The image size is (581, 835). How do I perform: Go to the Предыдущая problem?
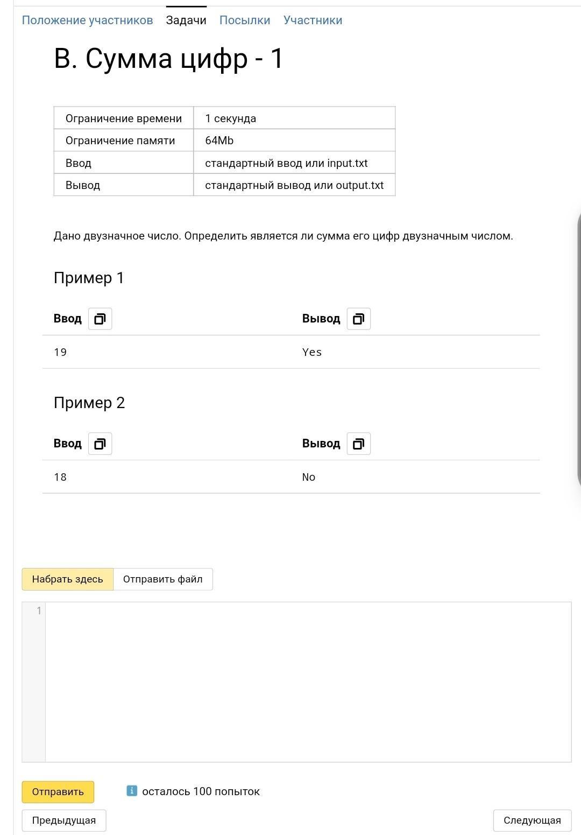click(63, 820)
